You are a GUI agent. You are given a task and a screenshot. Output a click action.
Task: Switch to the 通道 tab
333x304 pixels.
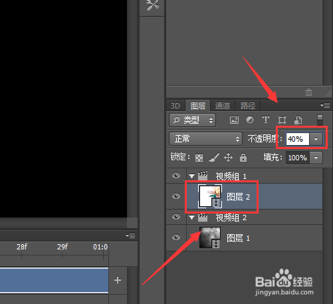coord(223,106)
